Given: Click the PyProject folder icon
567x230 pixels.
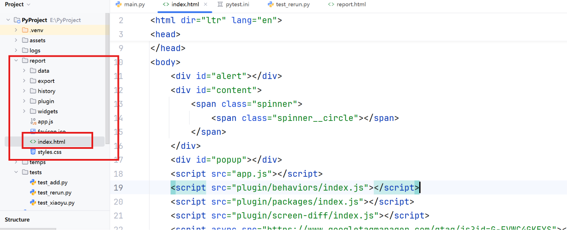Looking at the screenshot, I should [17, 20].
